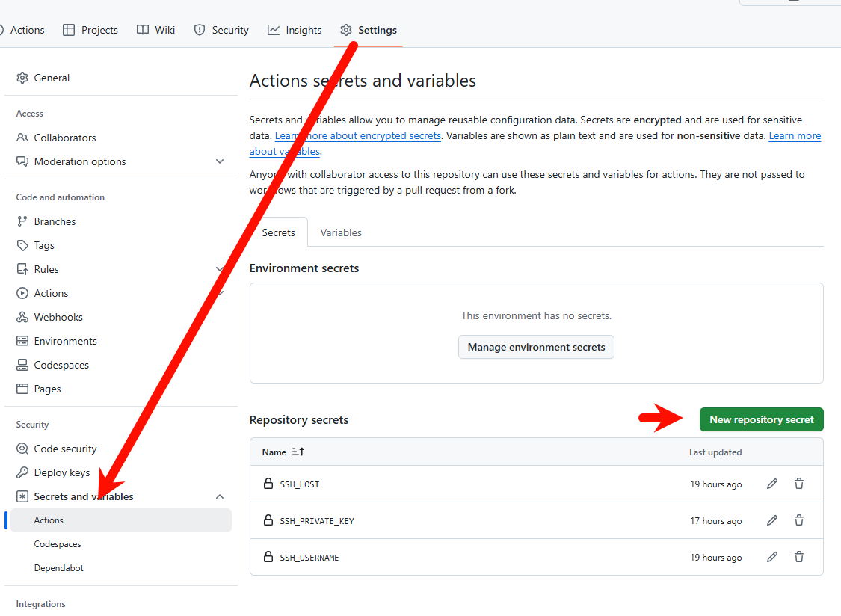The width and height of the screenshot is (841, 616).
Task: Click Manage environment secrets button
Action: [536, 347]
